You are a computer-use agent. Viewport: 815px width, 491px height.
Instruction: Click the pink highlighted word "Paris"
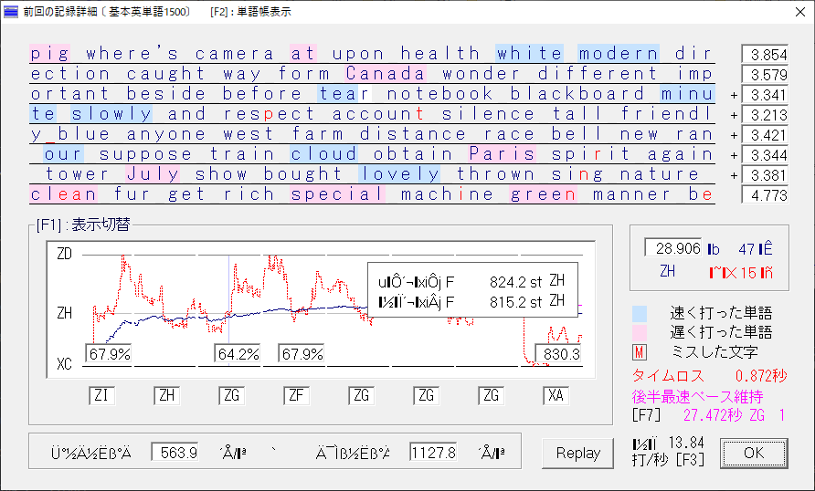[503, 154]
